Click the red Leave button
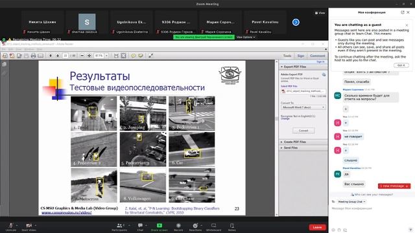415x233 pixels. [x=317, y=227]
